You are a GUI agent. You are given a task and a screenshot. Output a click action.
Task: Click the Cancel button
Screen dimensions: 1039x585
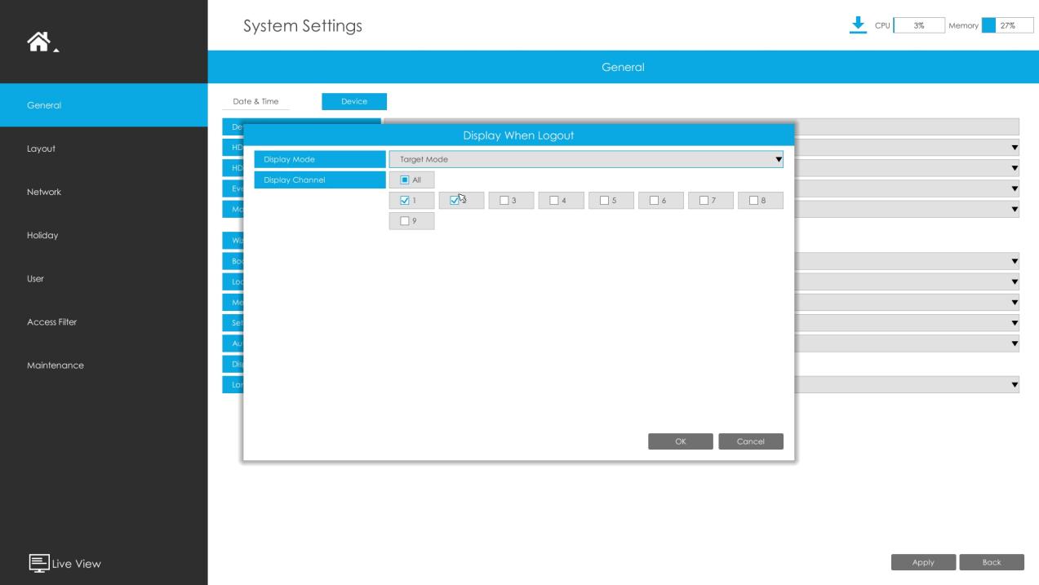pos(751,441)
